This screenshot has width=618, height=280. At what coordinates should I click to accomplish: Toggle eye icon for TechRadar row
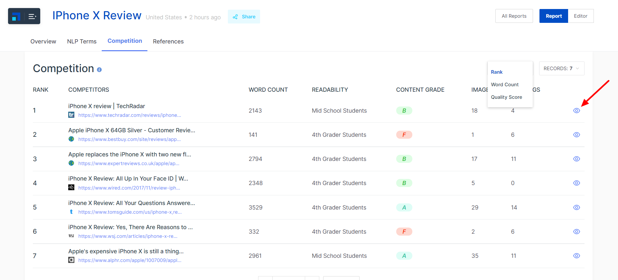pyautogui.click(x=576, y=110)
